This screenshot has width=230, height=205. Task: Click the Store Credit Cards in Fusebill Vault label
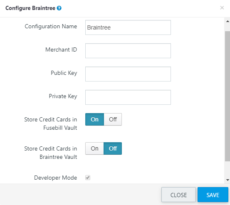pyautogui.click(x=51, y=123)
